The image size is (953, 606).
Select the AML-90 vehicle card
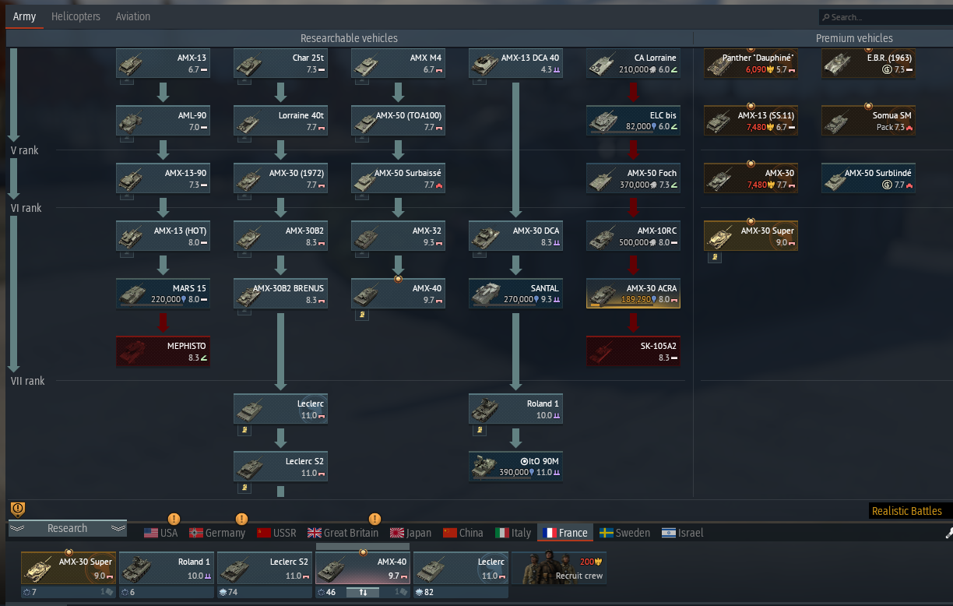[x=163, y=121]
